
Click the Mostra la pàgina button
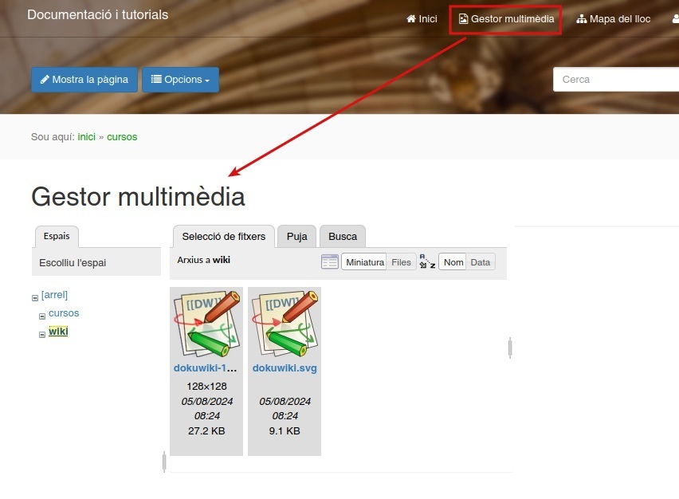84,80
